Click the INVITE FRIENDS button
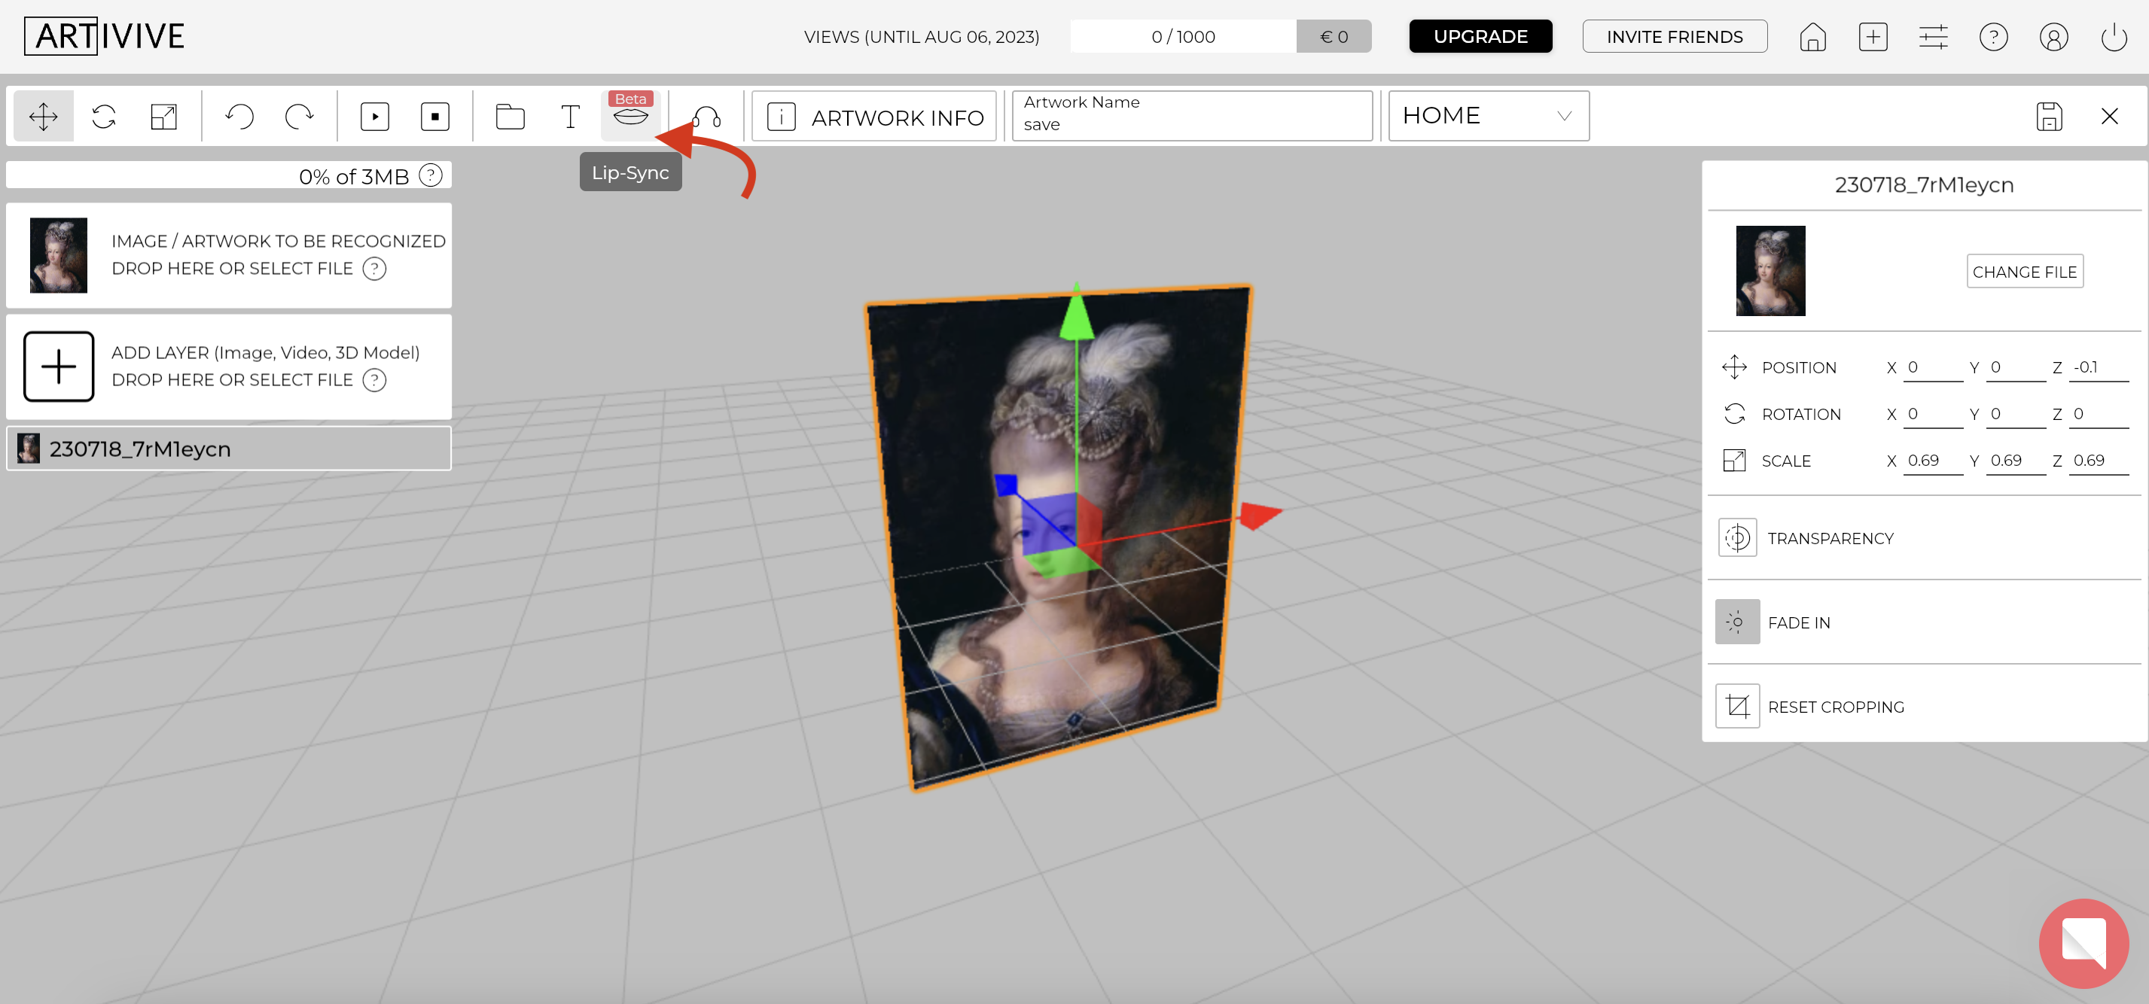The width and height of the screenshot is (2149, 1004). click(1675, 37)
